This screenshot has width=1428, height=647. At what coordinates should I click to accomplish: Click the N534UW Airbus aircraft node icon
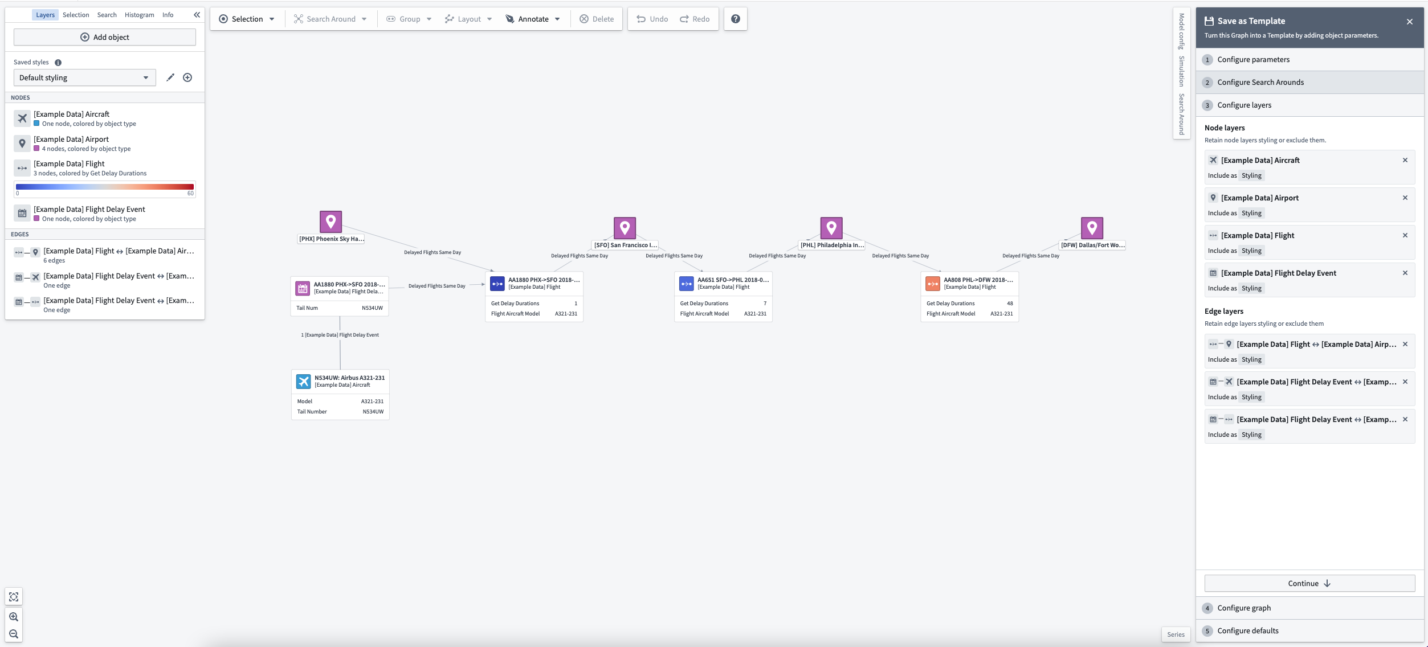click(x=304, y=381)
